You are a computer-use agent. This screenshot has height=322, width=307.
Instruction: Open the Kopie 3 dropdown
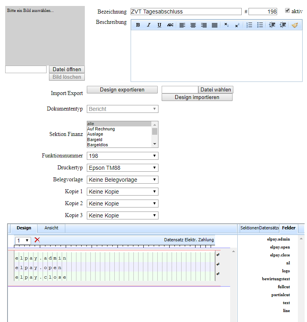(123, 215)
